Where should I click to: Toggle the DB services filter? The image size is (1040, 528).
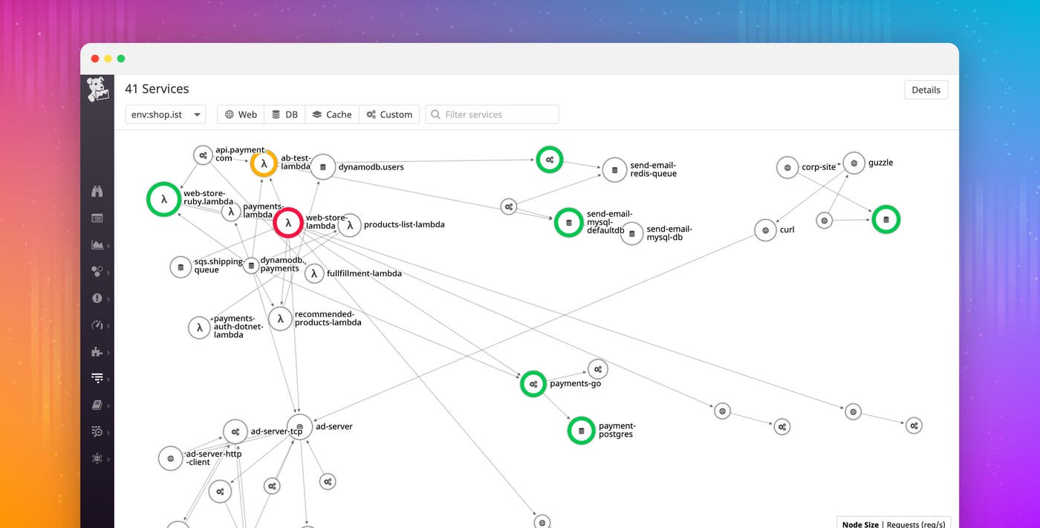285,114
